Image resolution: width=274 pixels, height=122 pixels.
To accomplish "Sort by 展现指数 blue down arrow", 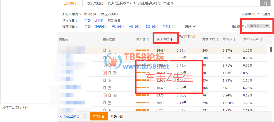I will tap(171, 39).
